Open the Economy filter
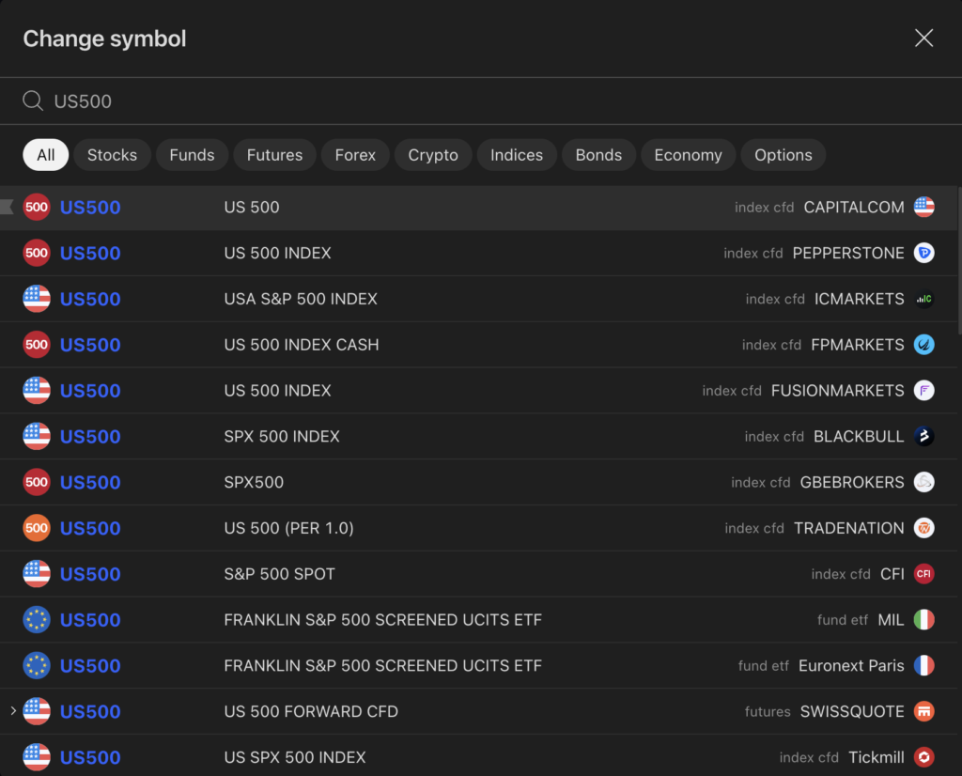 click(688, 155)
